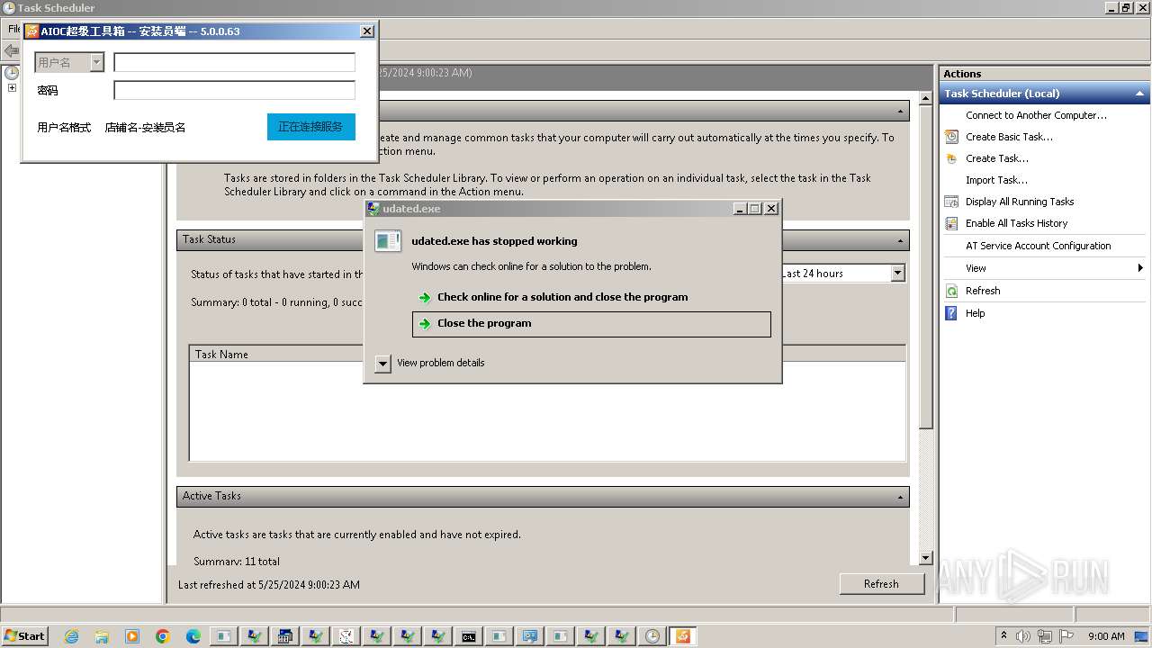Show hidden tray icons arrow
The height and width of the screenshot is (648, 1152).
coord(1003,636)
